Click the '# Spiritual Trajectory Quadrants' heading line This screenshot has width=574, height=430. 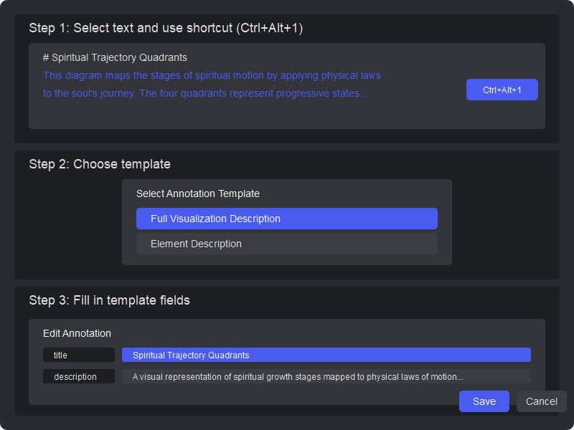[115, 57]
